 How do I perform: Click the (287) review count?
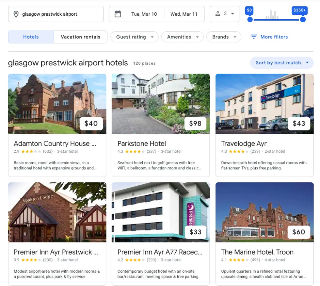pyautogui.click(x=152, y=151)
